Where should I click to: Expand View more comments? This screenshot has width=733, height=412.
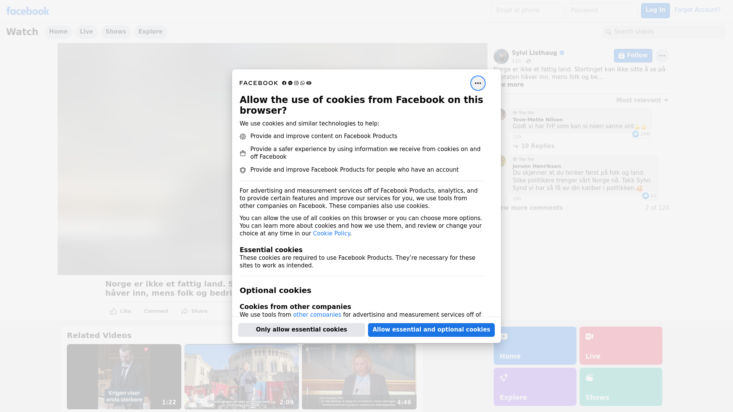click(531, 208)
